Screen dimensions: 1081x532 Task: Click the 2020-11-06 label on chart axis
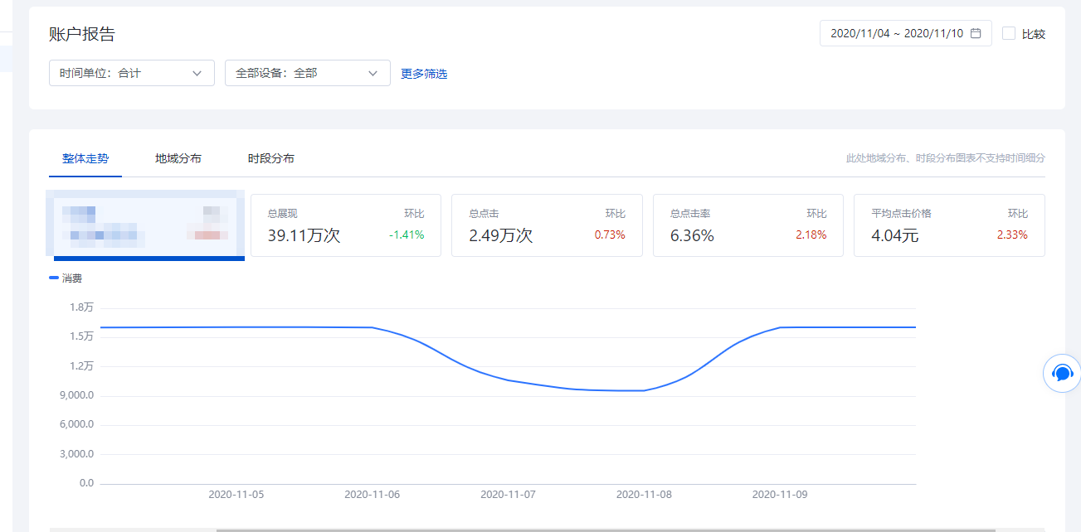pyautogui.click(x=372, y=495)
